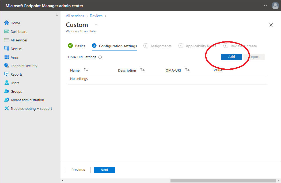This screenshot has width=281, height=183.
Task: Sort by OMA-URI column arrows
Action: pyautogui.click(x=187, y=70)
